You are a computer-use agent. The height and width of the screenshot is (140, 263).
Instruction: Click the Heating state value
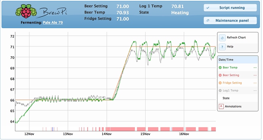[180, 13]
